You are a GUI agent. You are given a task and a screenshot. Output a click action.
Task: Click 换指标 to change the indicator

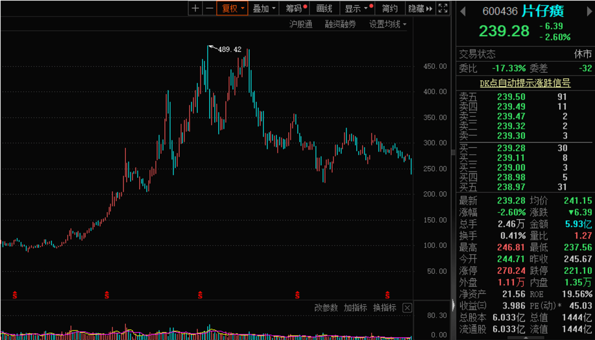click(x=385, y=308)
